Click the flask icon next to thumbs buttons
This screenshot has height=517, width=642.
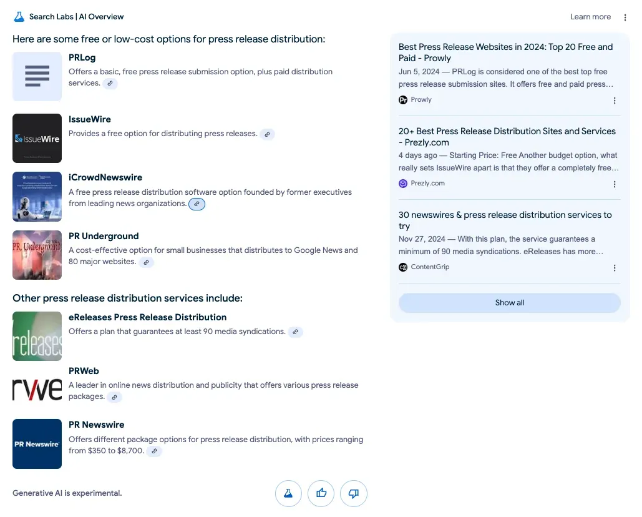288,493
